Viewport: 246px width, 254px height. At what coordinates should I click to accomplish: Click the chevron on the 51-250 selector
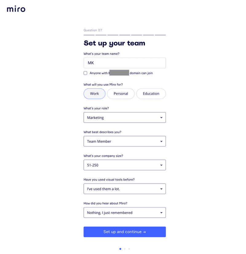162,165
